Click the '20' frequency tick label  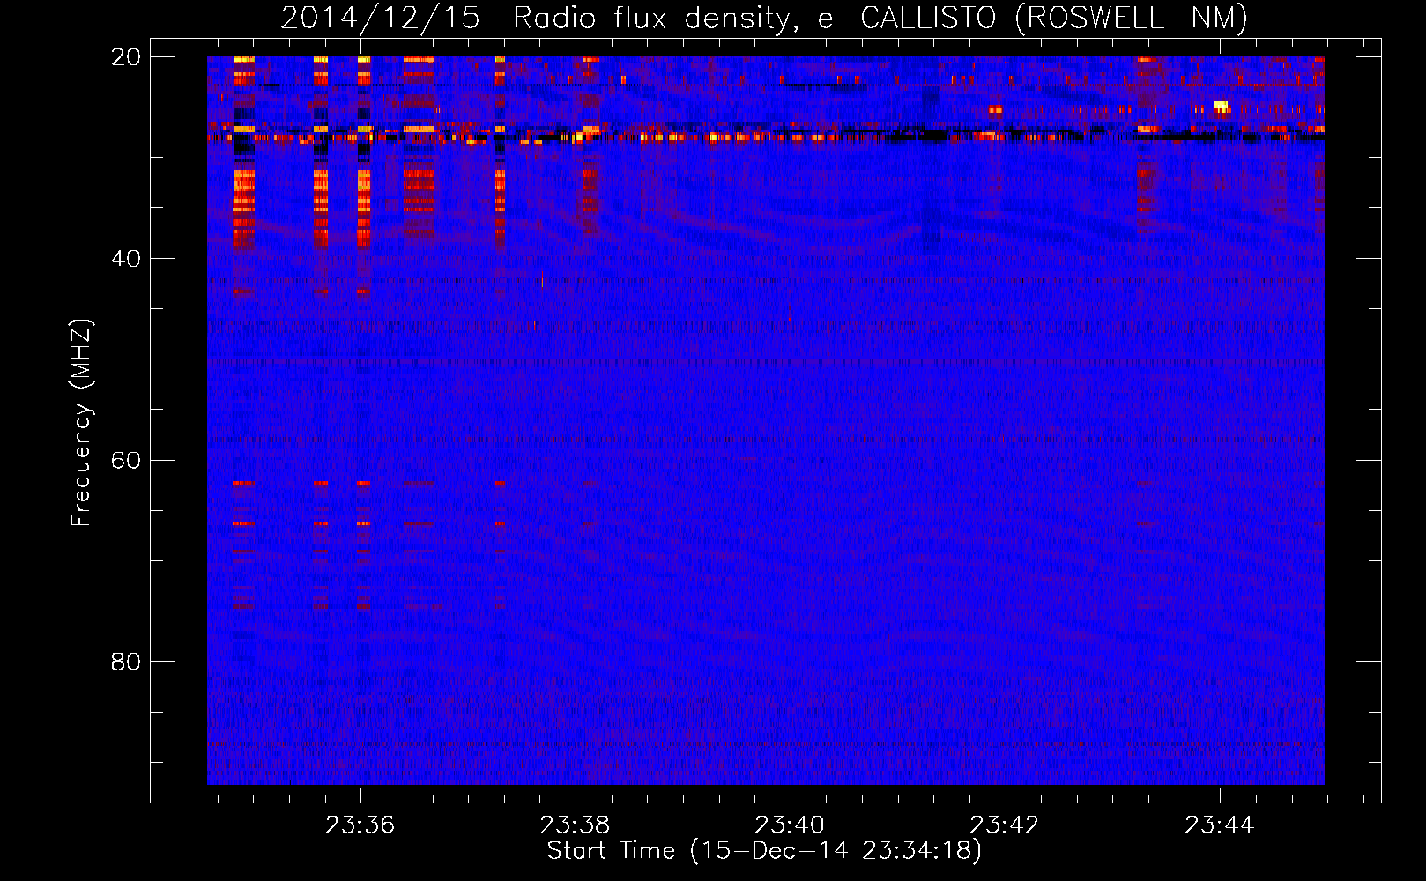click(126, 57)
